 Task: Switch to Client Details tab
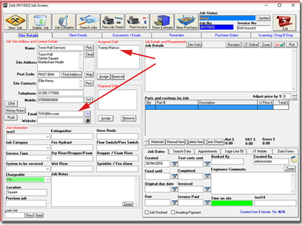click(78, 35)
